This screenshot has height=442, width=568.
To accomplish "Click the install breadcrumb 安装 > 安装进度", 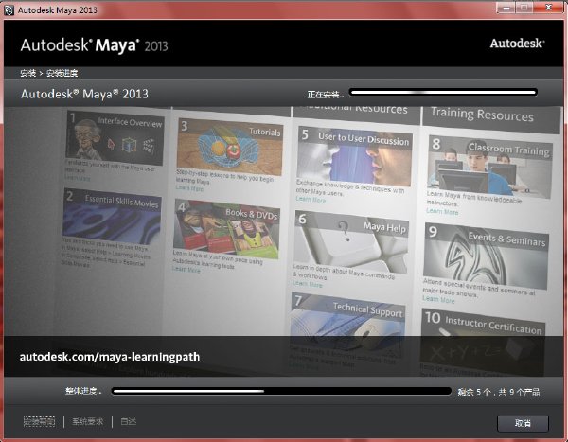I will tap(49, 73).
